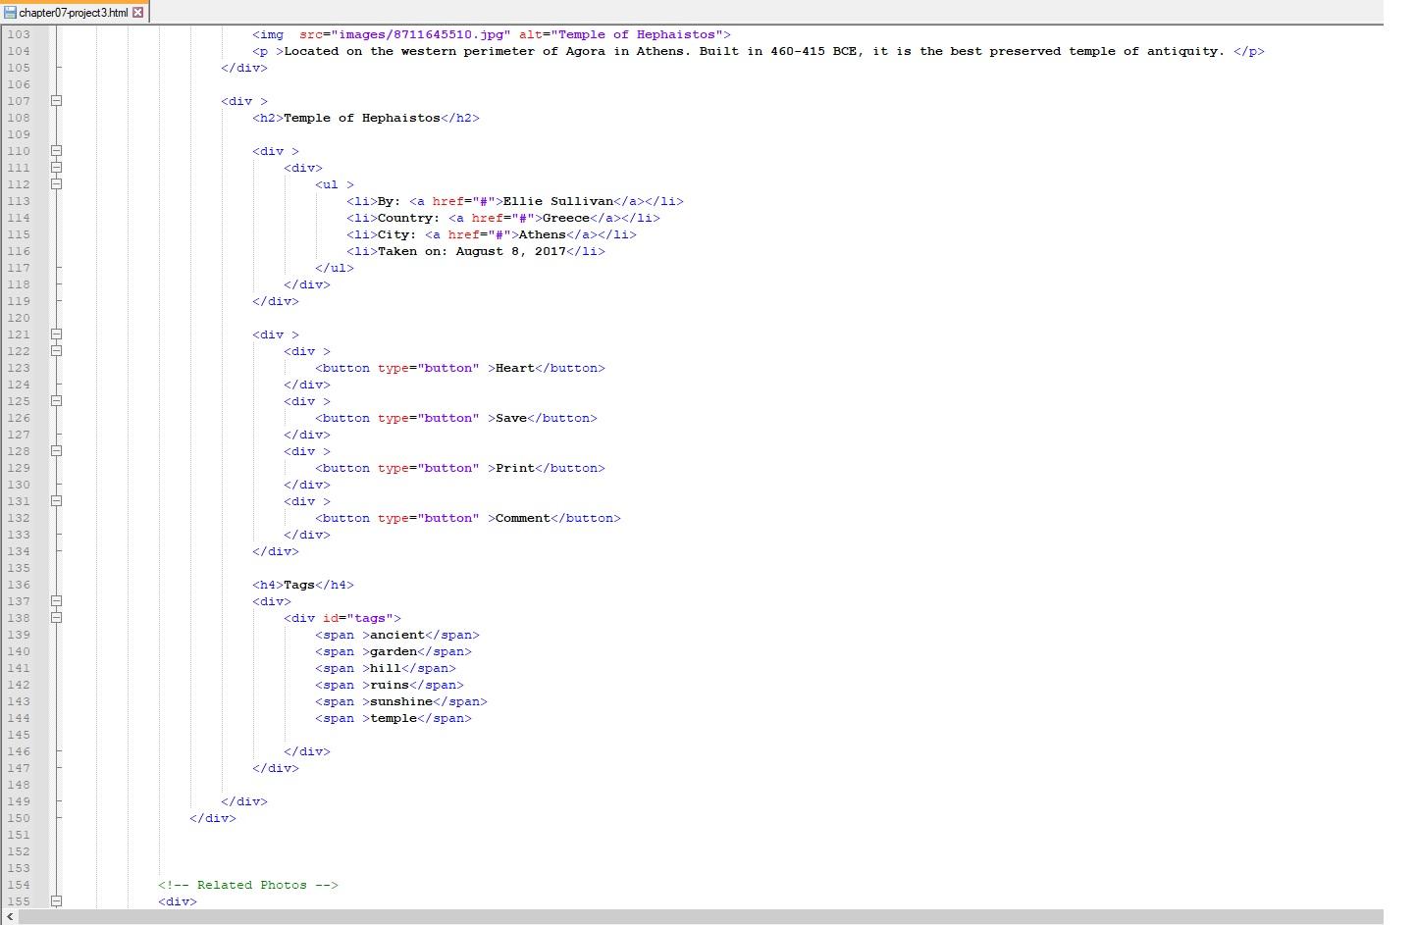1416x925 pixels.
Task: Collapse the buttons container fold at line 121
Action: 57,334
